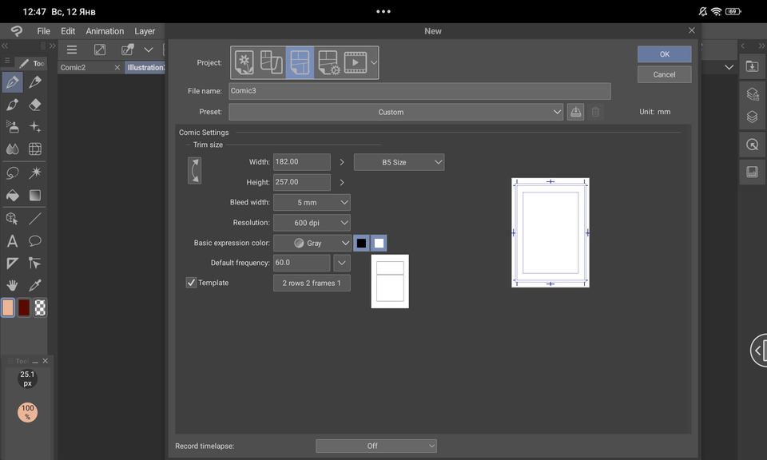Screen dimensions: 767x460
Task: Expand Height unit arrow
Action: 342,182
